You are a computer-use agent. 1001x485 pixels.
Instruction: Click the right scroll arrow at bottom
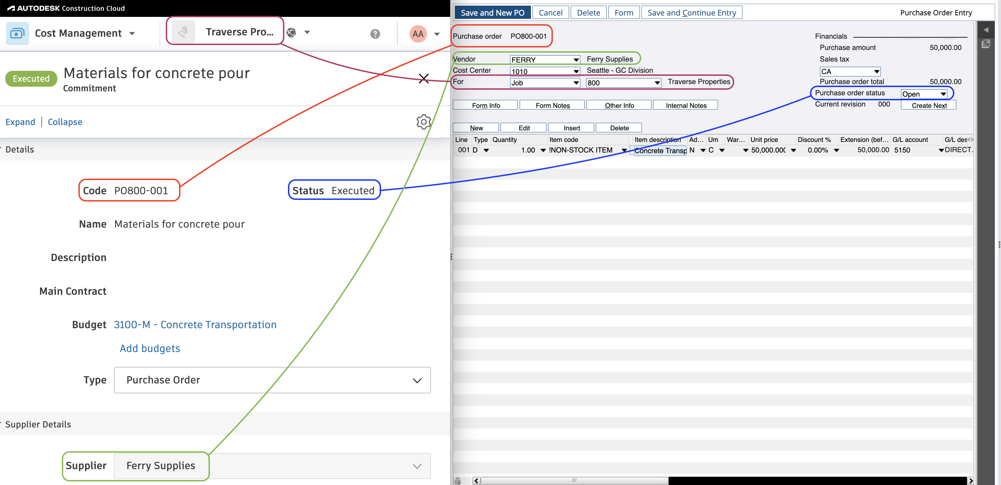pos(970,481)
